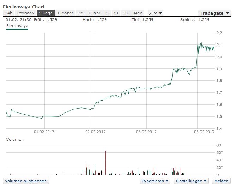Image resolution: width=233 pixels, height=186 pixels.
Task: Click the Eröff. 1,559 value
Action: pos(45,19)
